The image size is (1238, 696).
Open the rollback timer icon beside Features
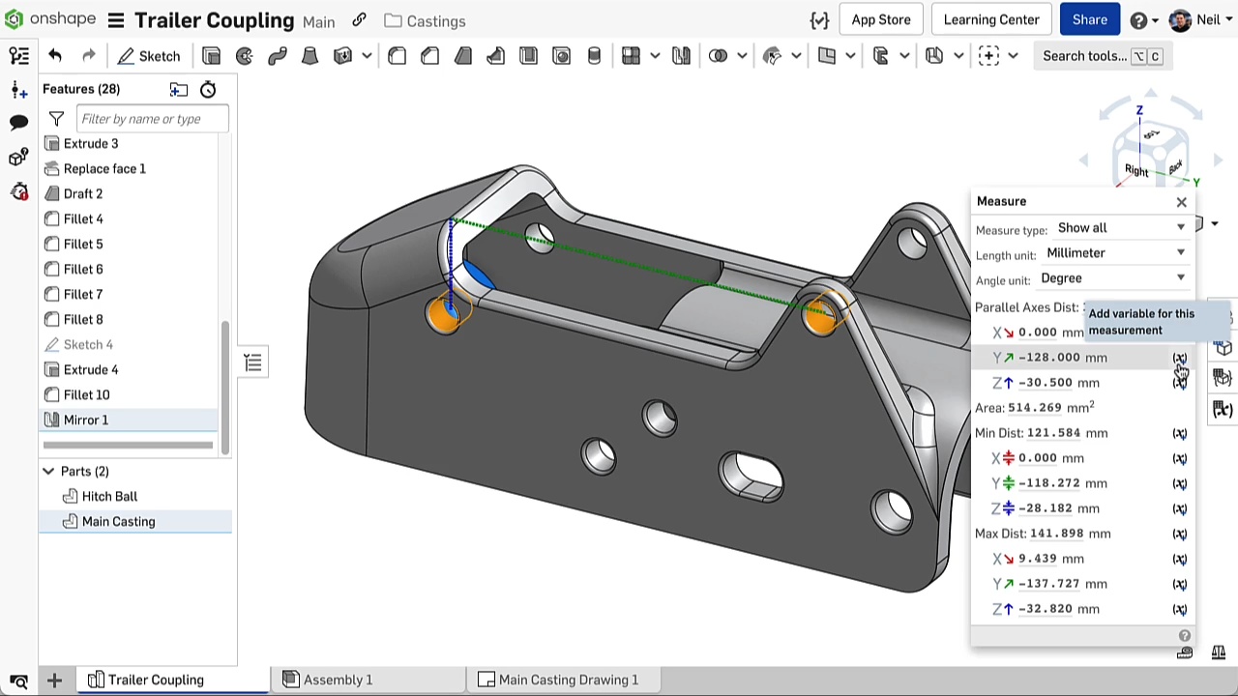tap(208, 90)
